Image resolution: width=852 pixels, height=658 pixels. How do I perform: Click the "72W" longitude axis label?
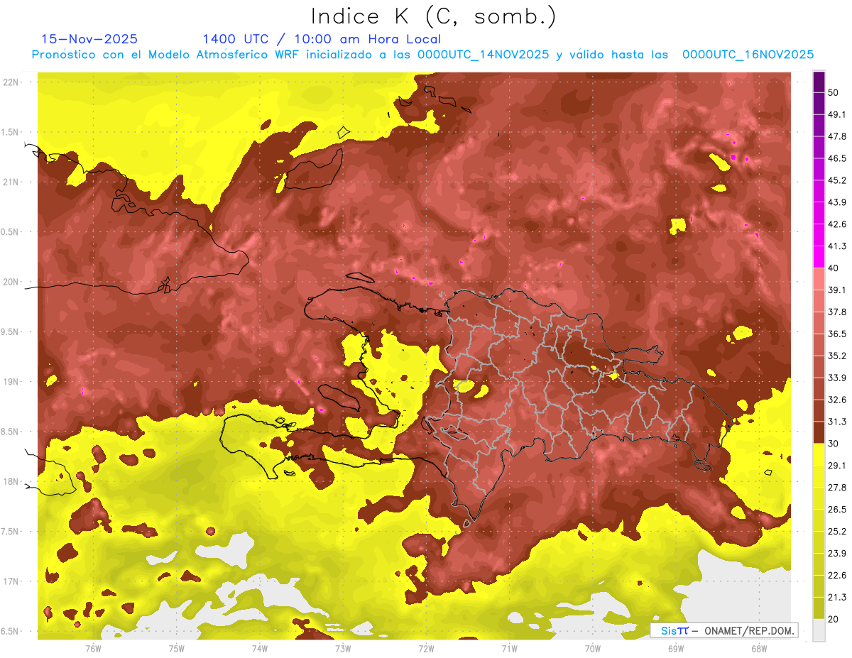click(426, 648)
